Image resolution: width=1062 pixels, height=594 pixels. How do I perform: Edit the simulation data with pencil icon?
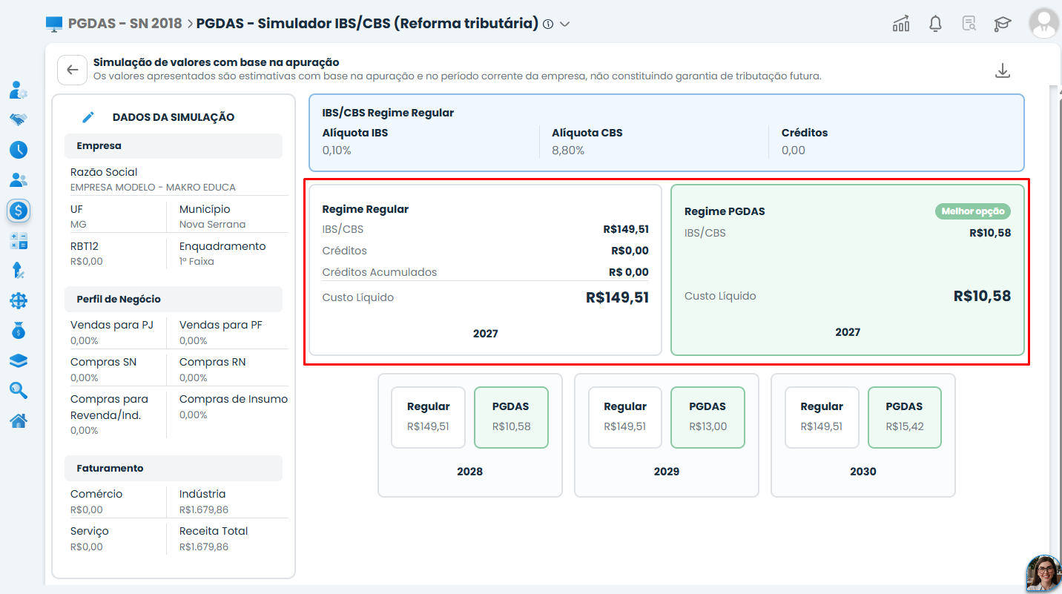point(88,117)
